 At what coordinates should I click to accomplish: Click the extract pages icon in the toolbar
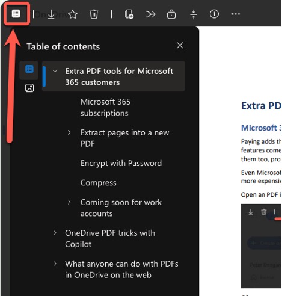pos(129,14)
